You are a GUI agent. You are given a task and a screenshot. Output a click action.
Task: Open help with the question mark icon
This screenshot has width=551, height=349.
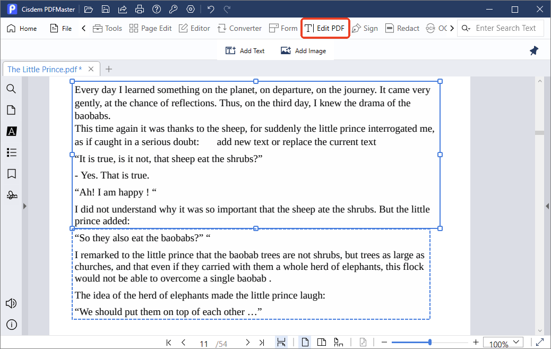(x=157, y=10)
